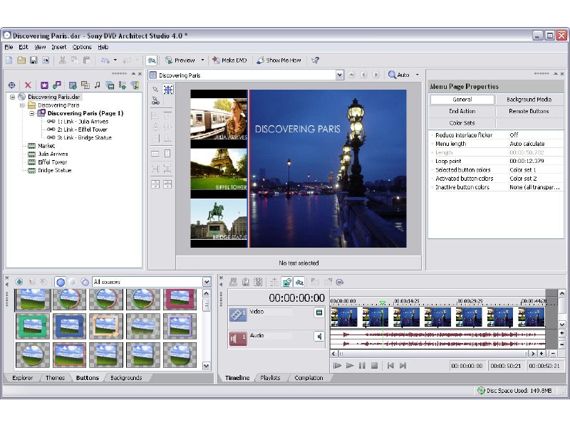
Task: Collapse the Discovering Paris.dar tree root
Action: (13, 97)
